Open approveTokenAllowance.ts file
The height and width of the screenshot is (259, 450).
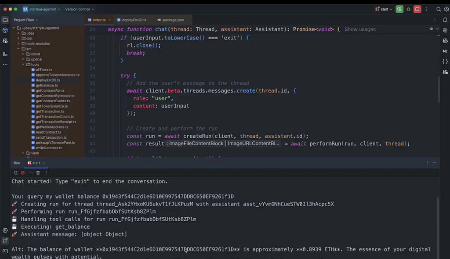pos(58,75)
